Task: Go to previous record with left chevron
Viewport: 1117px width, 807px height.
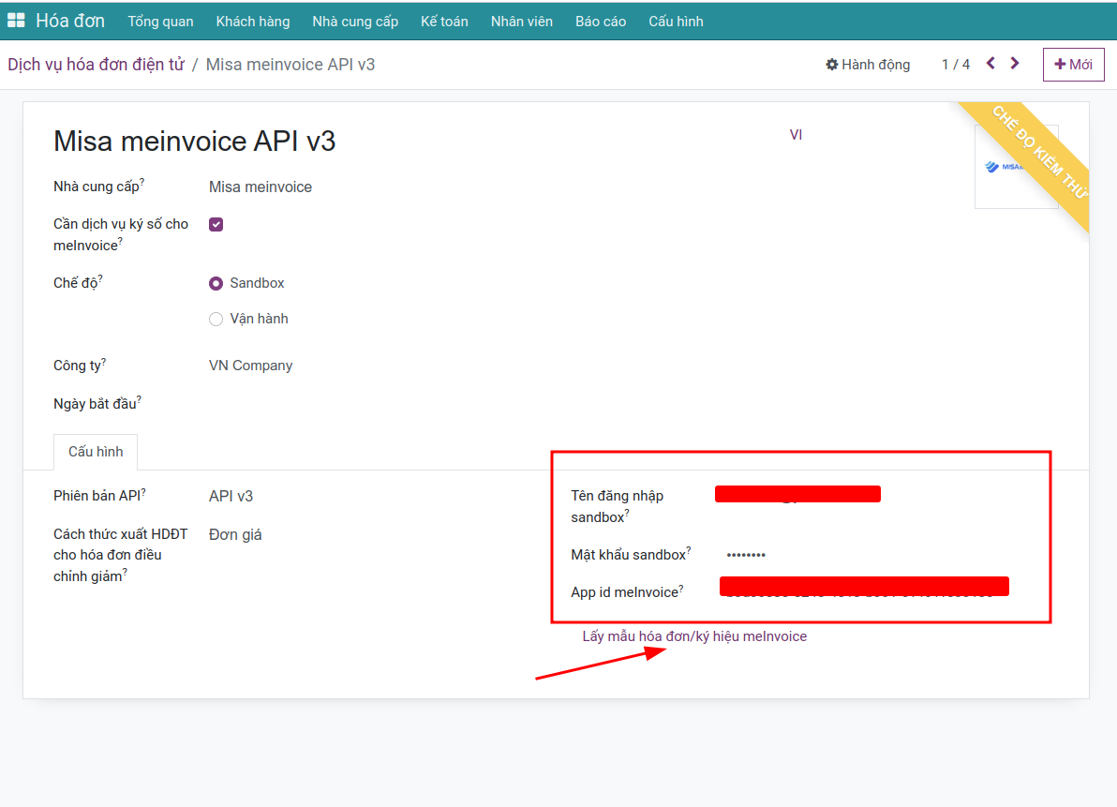Action: point(990,64)
